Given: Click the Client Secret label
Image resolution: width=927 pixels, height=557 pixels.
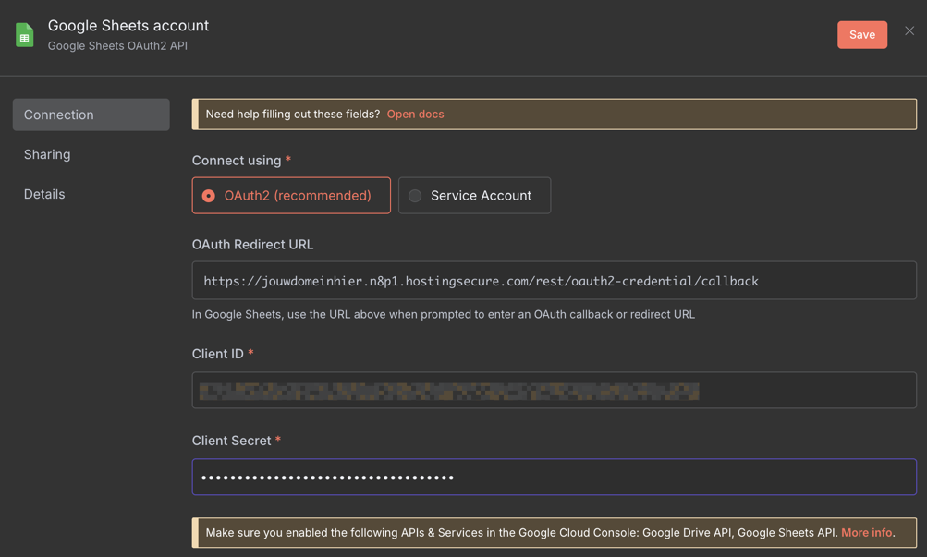Looking at the screenshot, I should 231,440.
